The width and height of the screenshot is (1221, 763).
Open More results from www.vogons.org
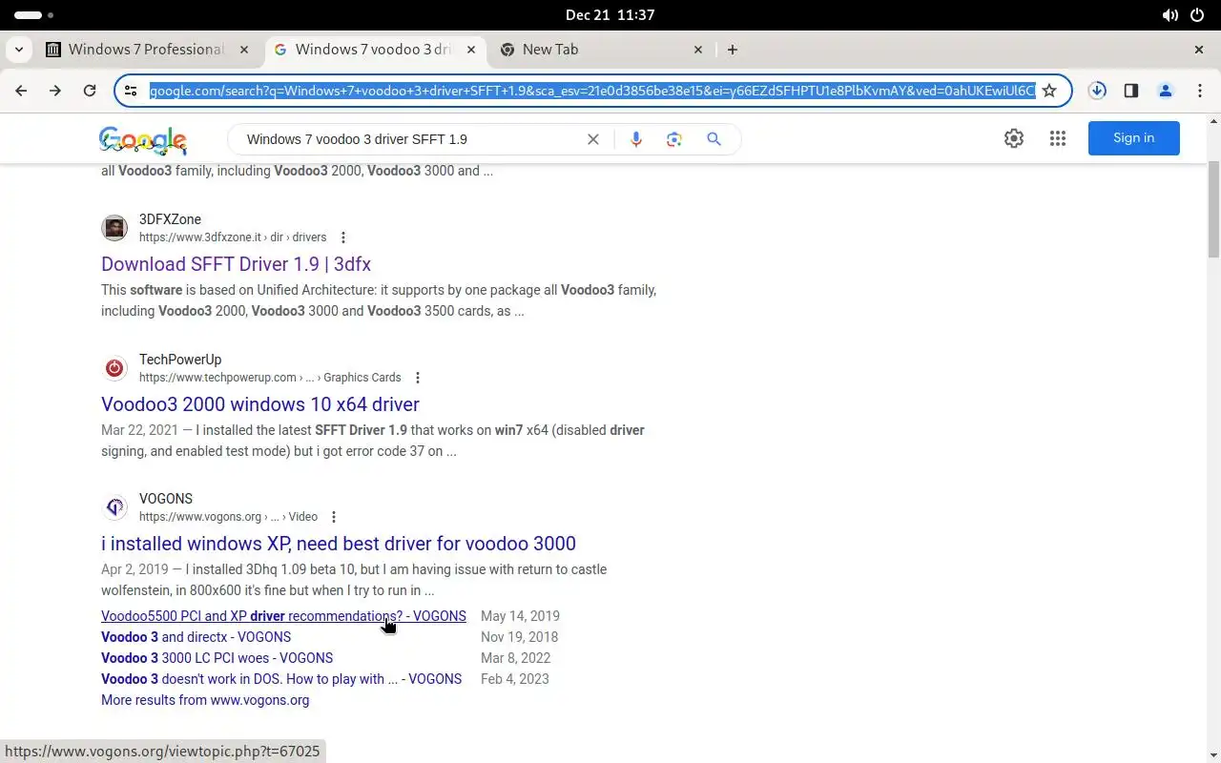tap(205, 700)
